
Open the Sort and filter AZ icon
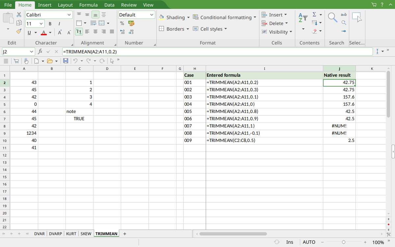(x=303, y=18)
